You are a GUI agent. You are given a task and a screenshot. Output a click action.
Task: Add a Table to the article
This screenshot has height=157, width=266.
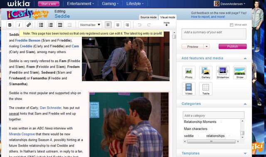point(206,89)
